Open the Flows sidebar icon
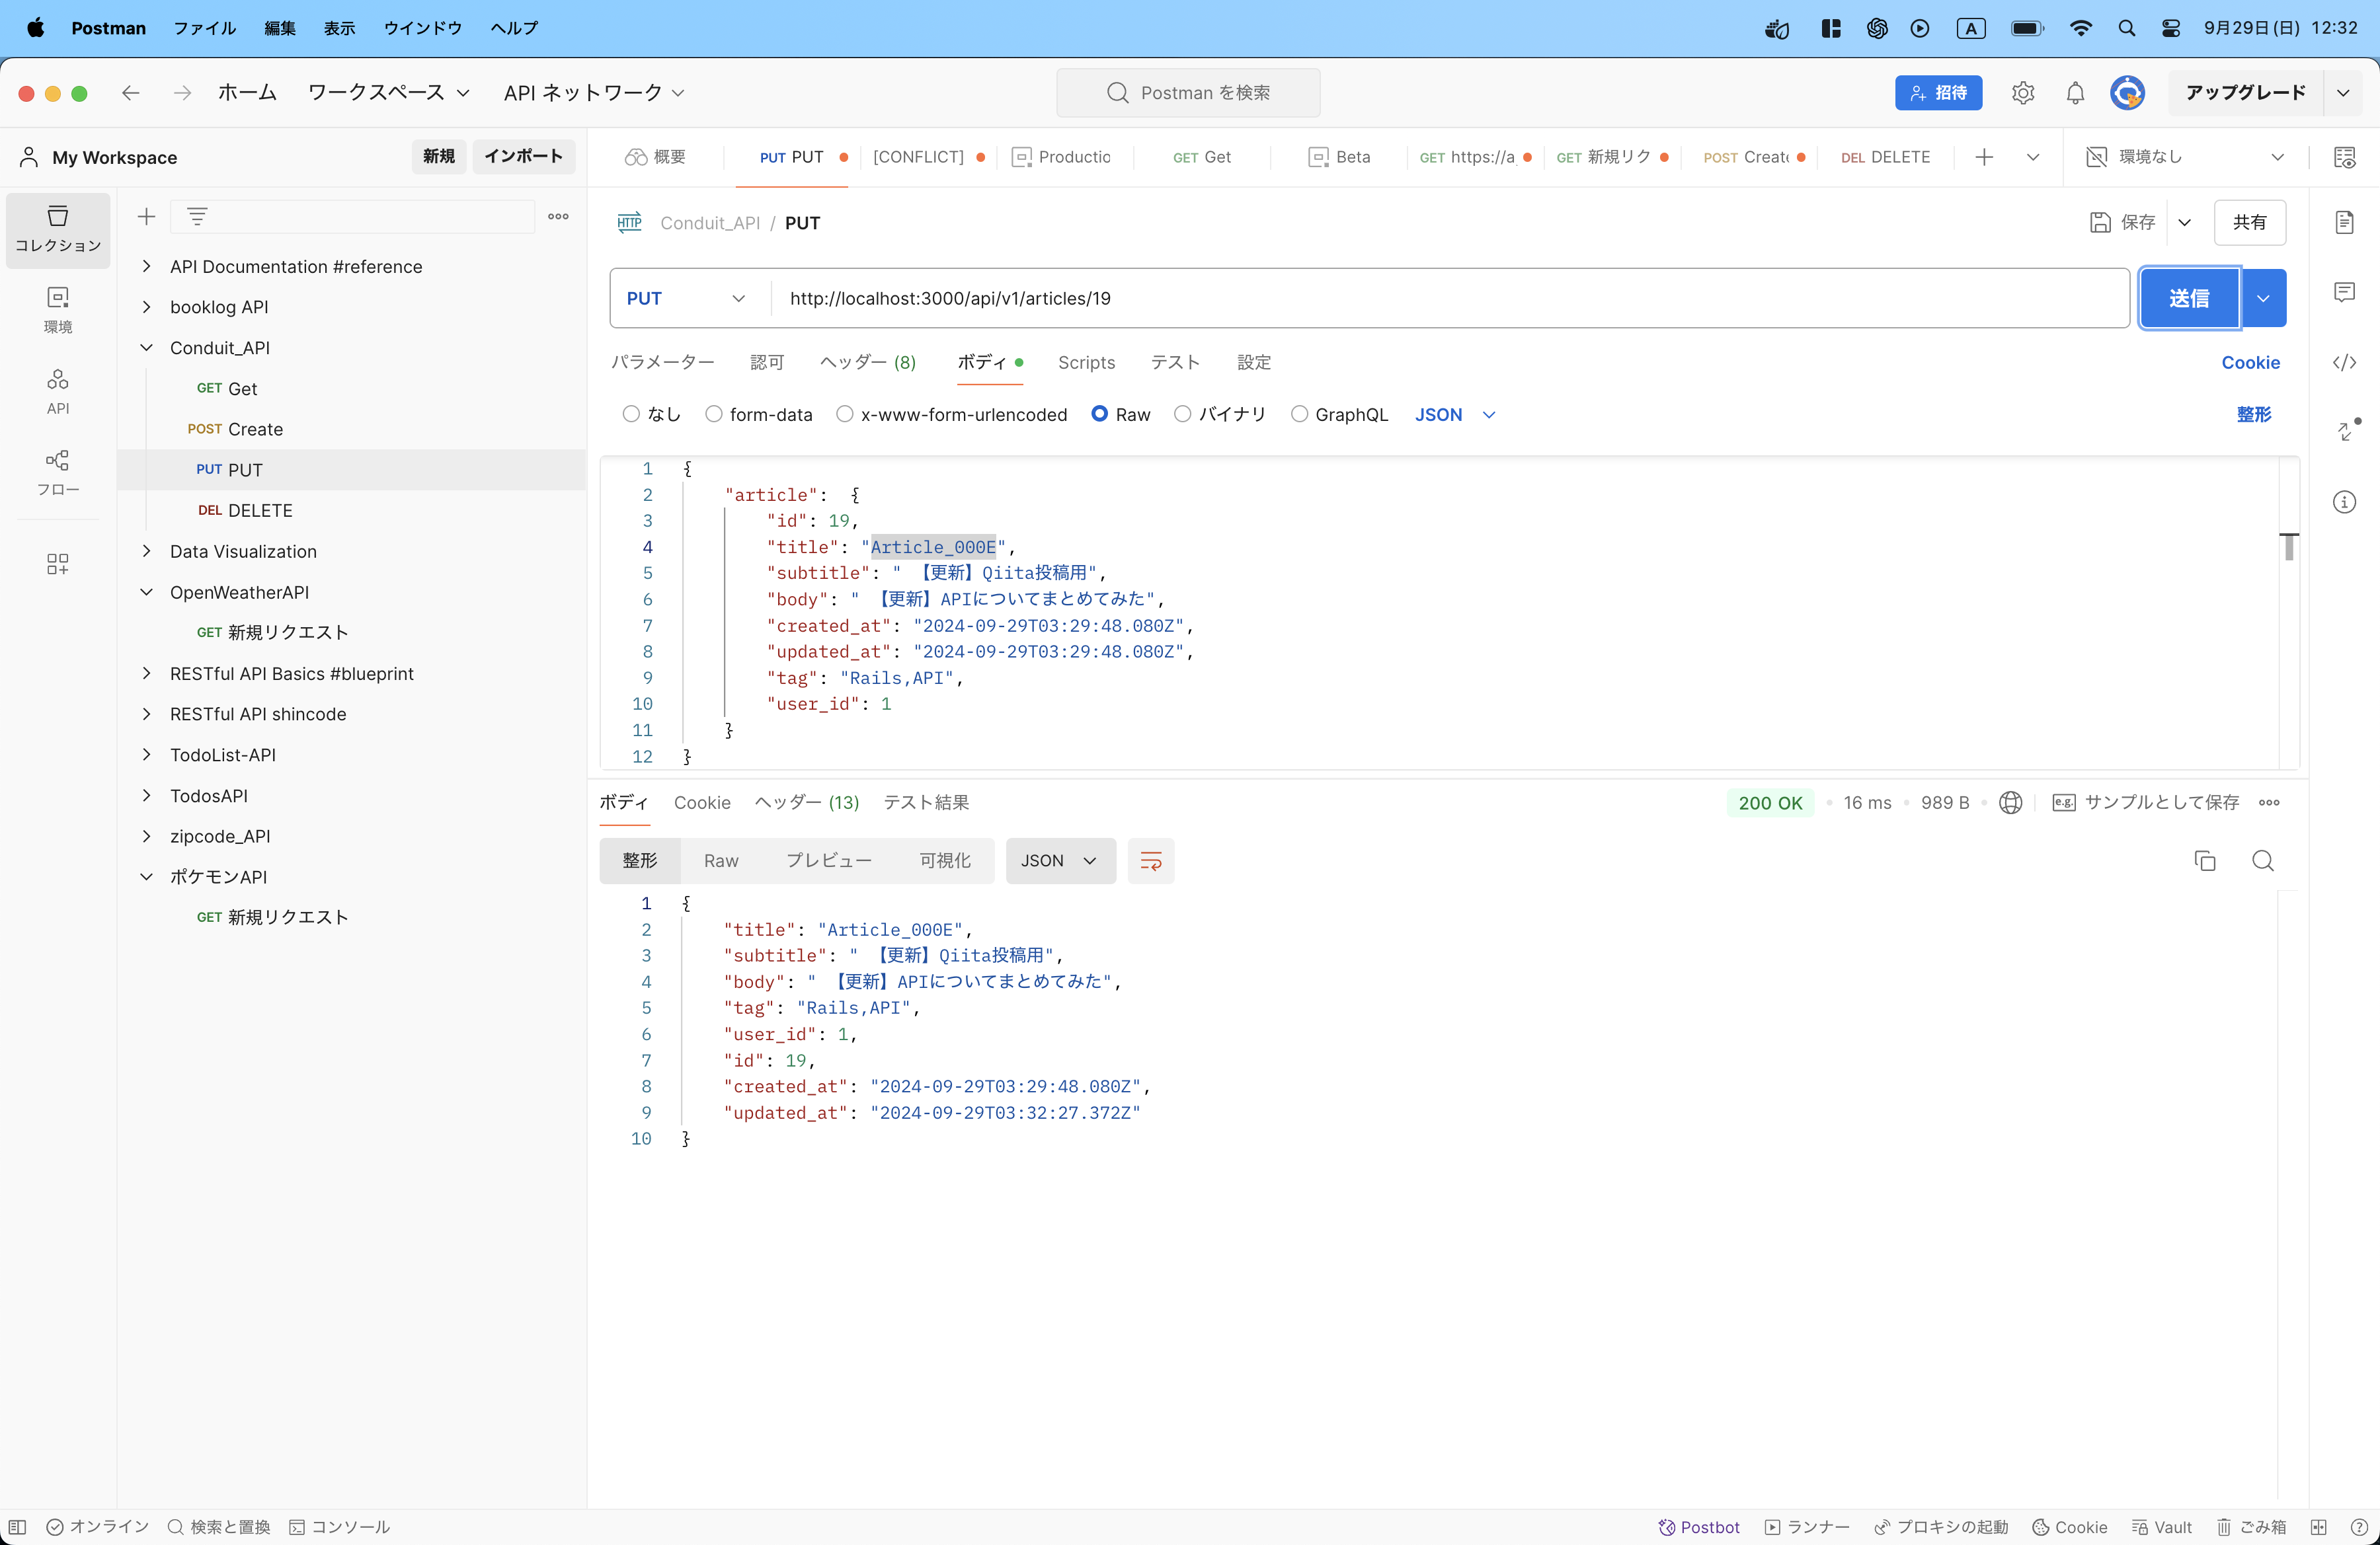Screen dimensions: 2380x1545 [x=58, y=472]
